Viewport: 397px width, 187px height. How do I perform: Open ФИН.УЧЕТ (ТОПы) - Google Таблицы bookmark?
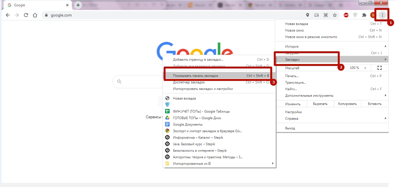(219, 111)
